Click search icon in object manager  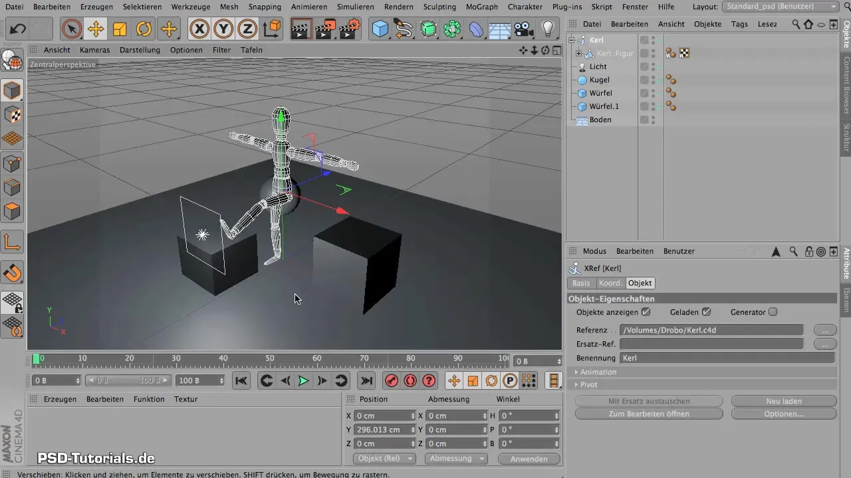point(796,24)
